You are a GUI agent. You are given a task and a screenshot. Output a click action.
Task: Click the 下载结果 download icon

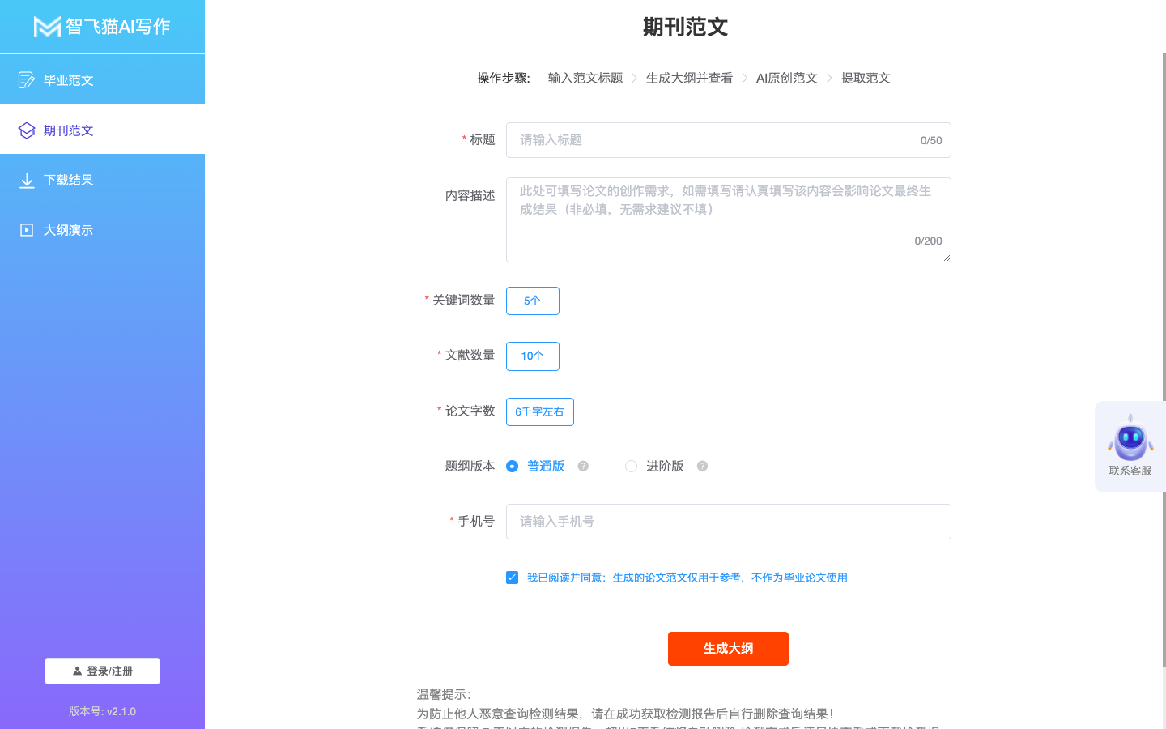coord(27,181)
